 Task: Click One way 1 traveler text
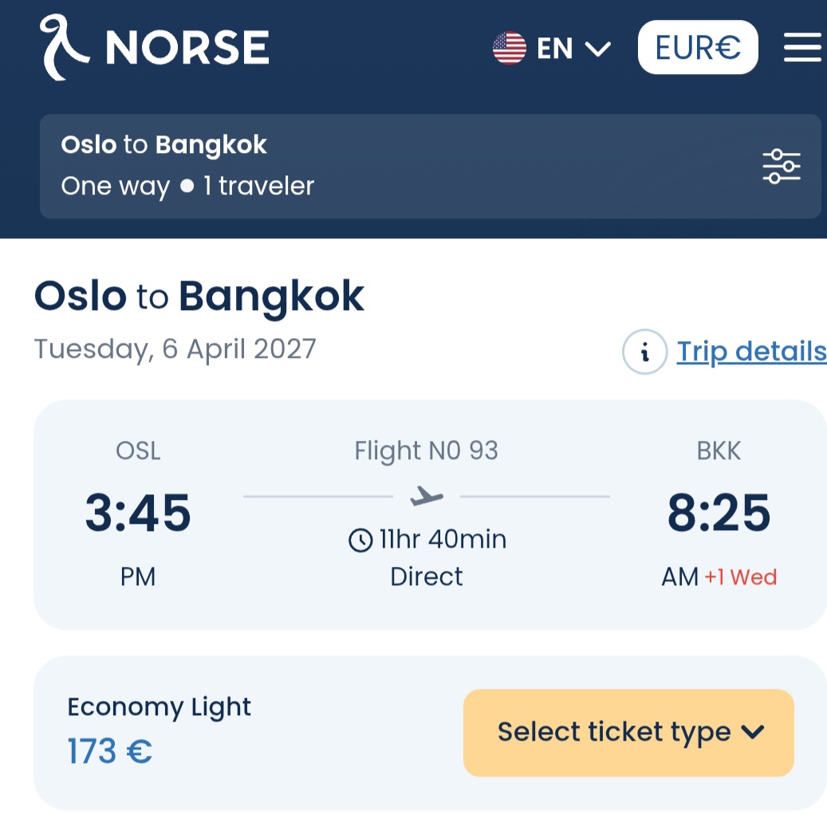point(187,187)
